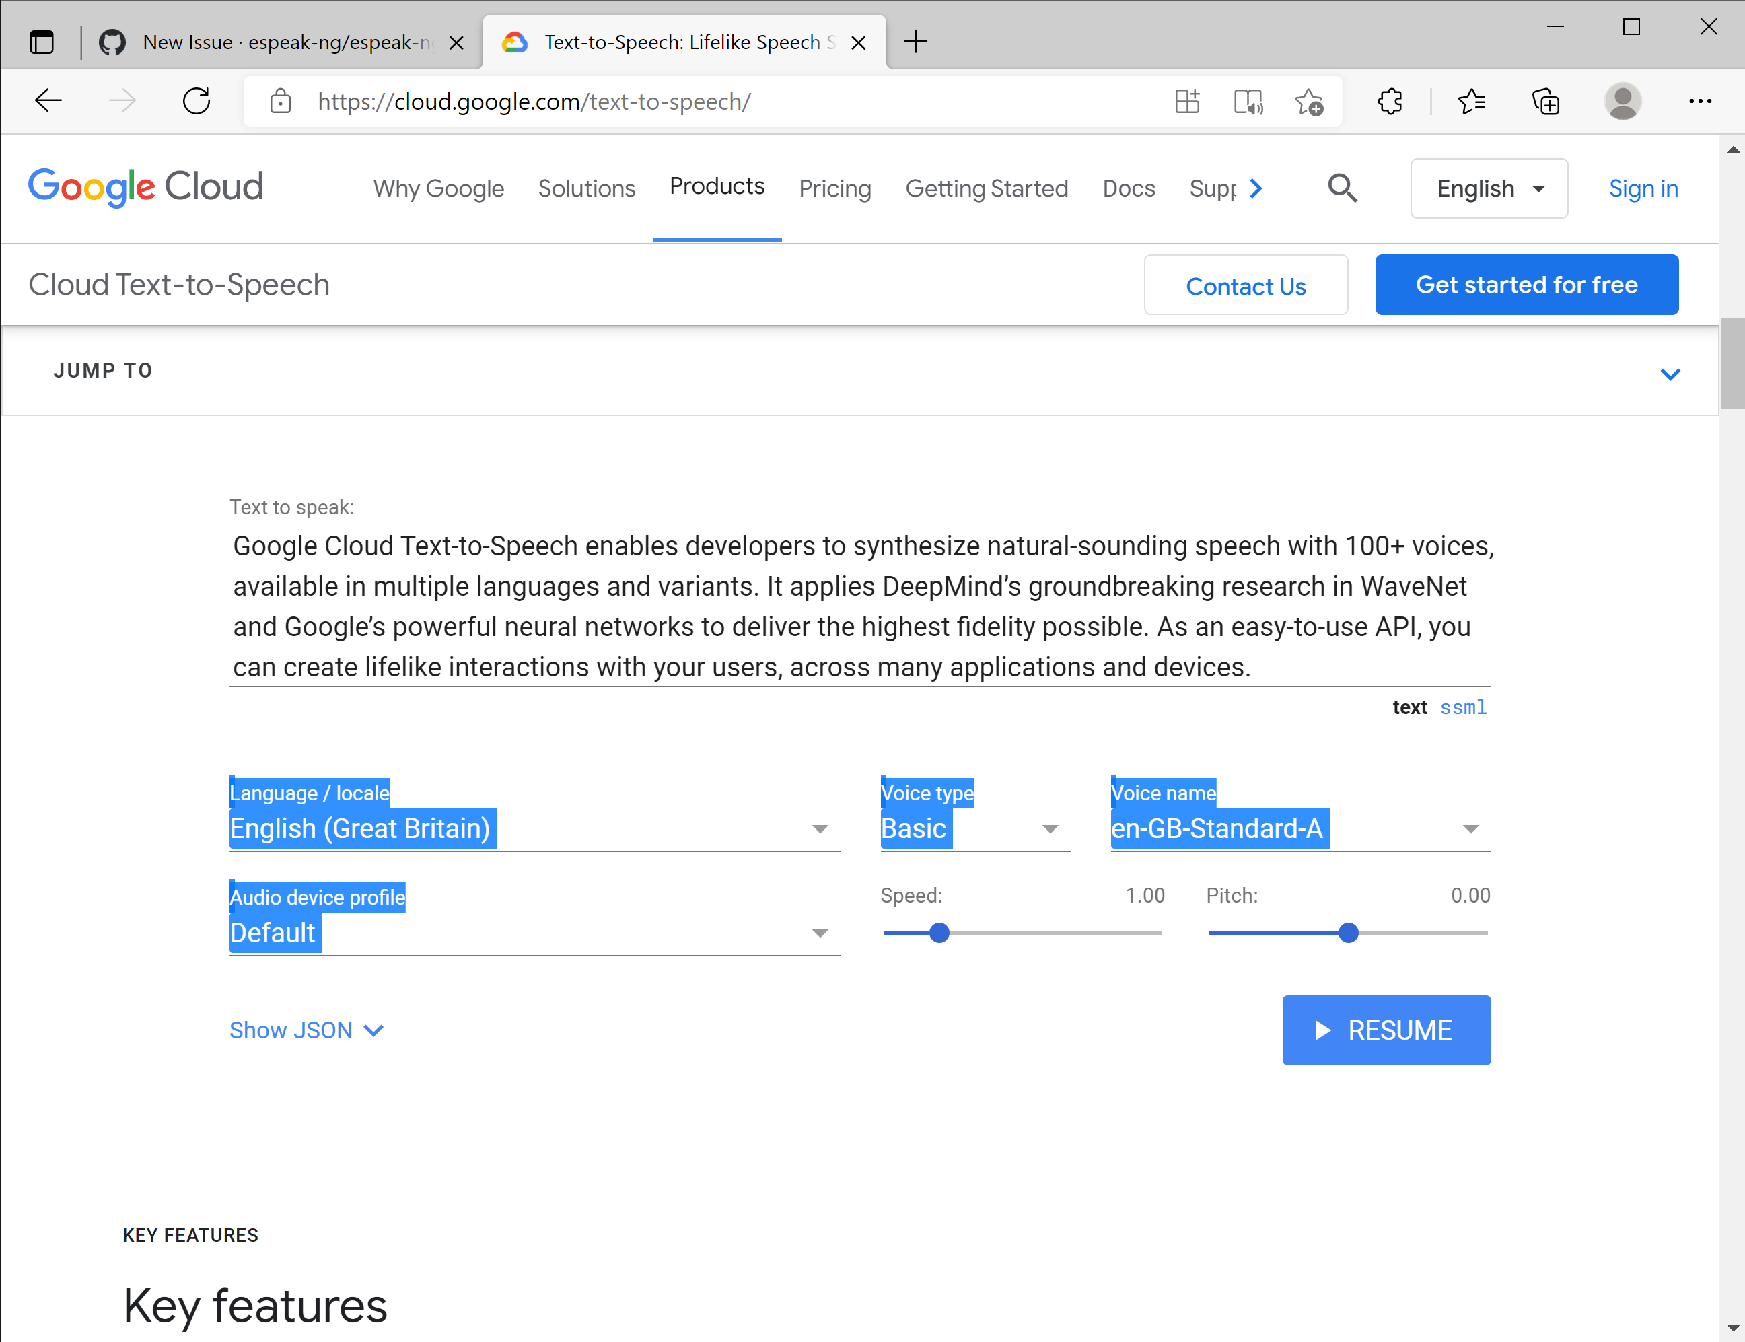Screen dimensions: 1745x1342
Task: Go to Pricing nav item
Action: coord(835,188)
